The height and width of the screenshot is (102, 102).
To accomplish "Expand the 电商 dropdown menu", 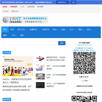I will (64, 29).
